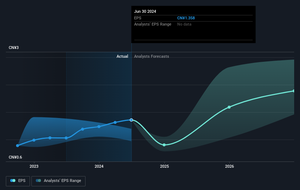Image resolution: width=300 pixels, height=190 pixels.
Task: Click the 2024 x-axis label
Action: [99, 166]
